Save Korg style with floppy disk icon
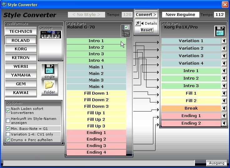This screenshot has width=230, height=168. click(220, 31)
